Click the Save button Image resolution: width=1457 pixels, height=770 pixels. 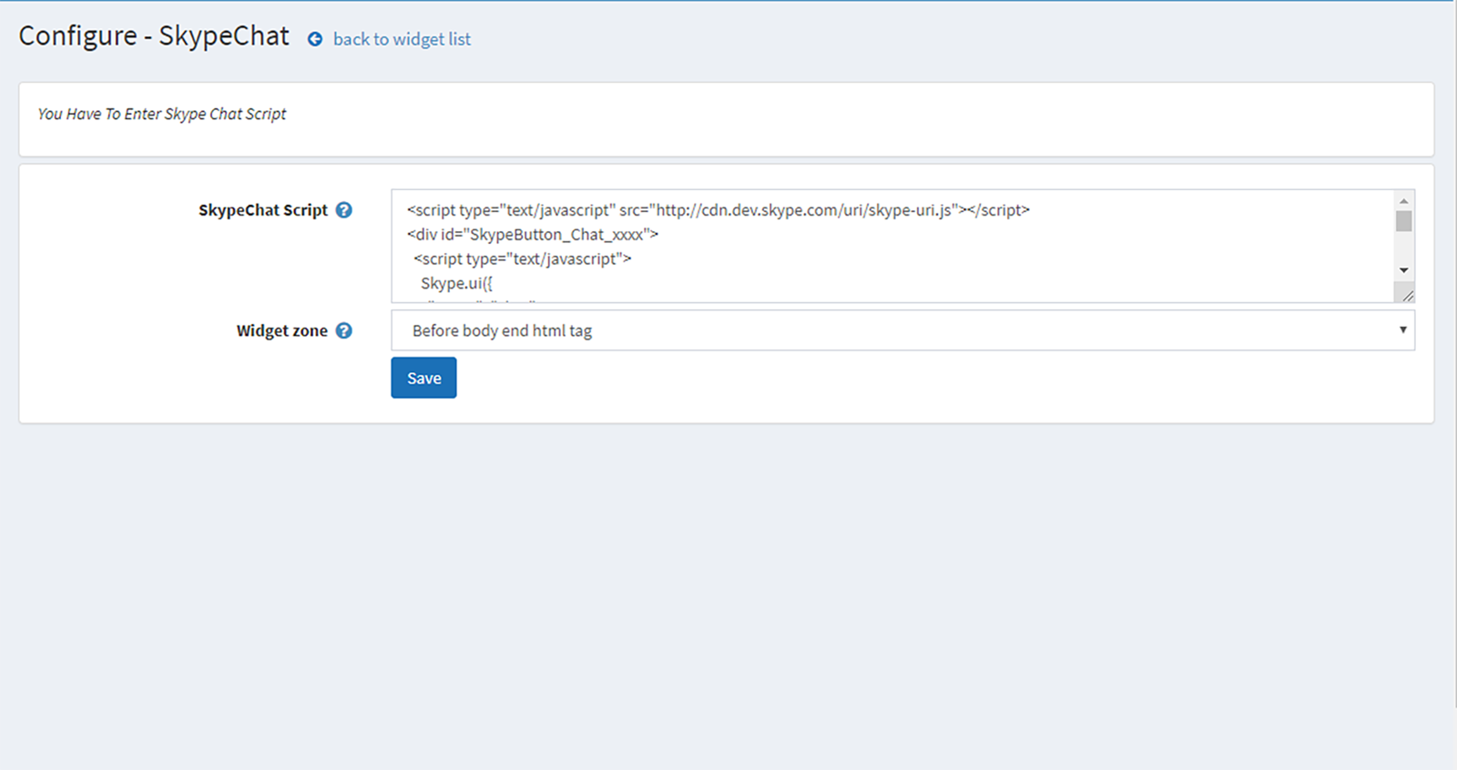coord(423,378)
